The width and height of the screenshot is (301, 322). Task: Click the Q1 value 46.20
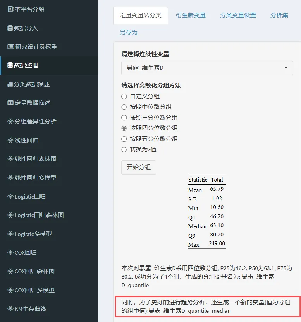pos(217,216)
